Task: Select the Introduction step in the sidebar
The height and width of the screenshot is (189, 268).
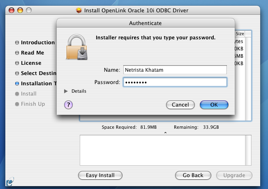Action: click(x=38, y=43)
